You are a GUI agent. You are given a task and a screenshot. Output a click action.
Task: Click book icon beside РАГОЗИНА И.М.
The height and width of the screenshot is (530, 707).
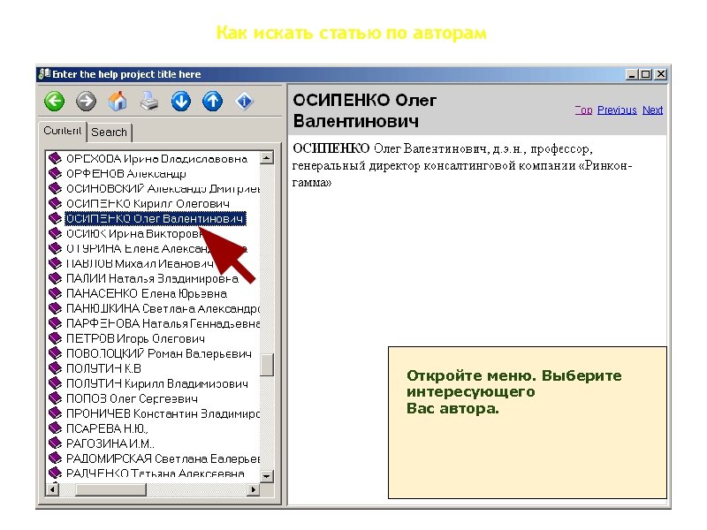[x=55, y=443]
